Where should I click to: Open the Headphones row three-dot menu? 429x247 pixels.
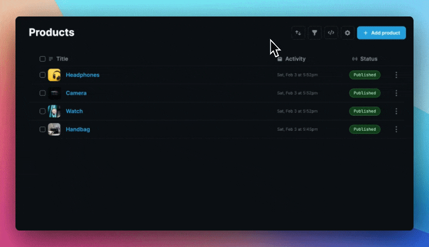396,75
